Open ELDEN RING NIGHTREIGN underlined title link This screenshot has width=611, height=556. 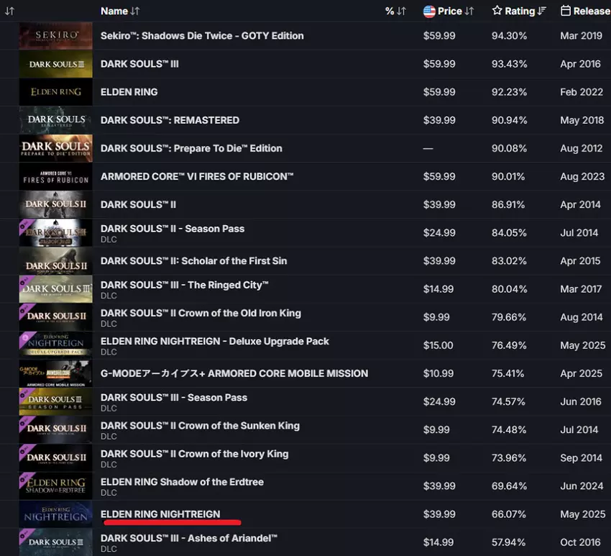[160, 514]
